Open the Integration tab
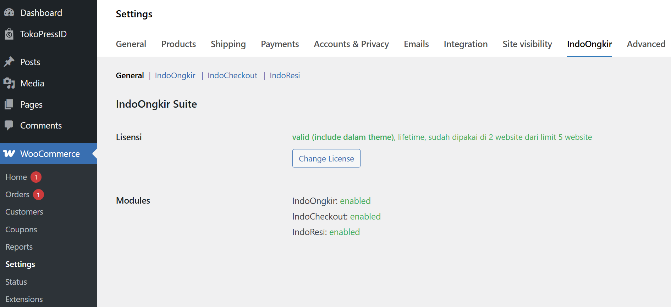Image resolution: width=671 pixels, height=307 pixels. pyautogui.click(x=466, y=44)
